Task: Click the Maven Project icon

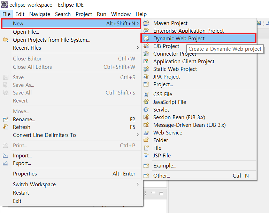Action: tap(146, 23)
